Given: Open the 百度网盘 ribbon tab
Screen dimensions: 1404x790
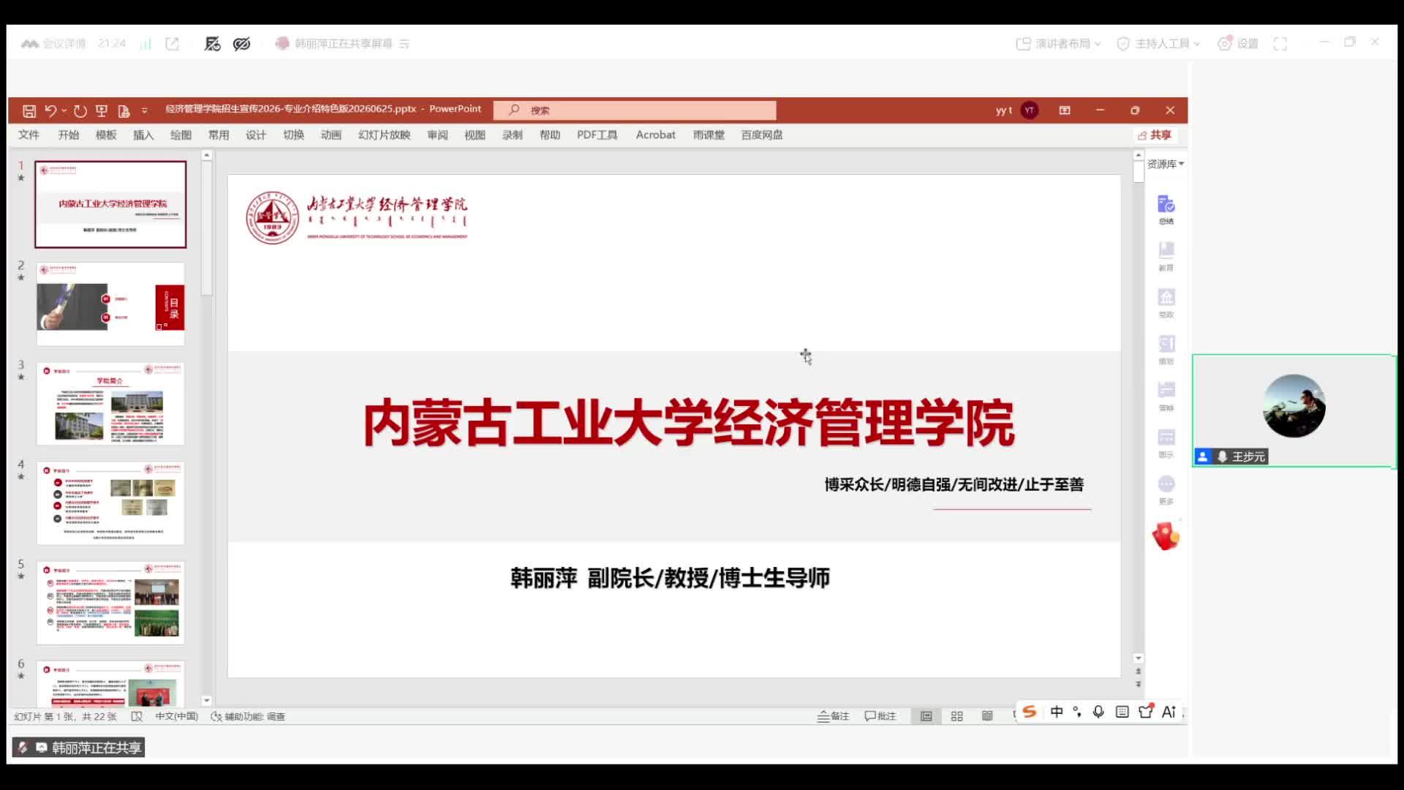Looking at the screenshot, I should [762, 135].
